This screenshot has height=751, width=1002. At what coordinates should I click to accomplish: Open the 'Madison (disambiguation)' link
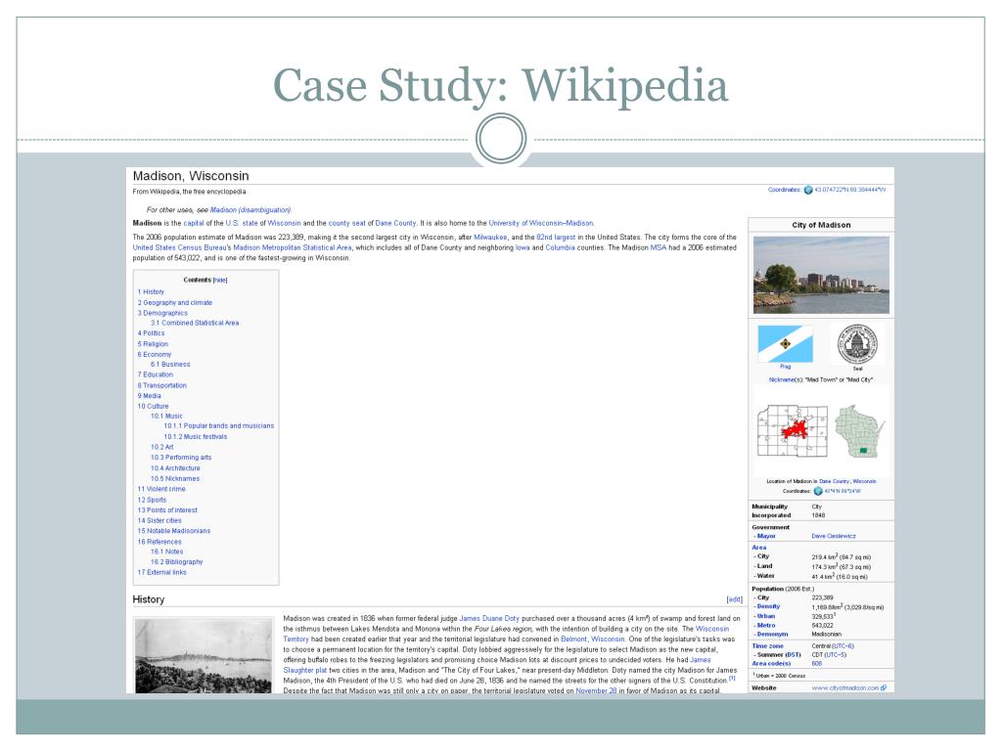click(x=250, y=209)
